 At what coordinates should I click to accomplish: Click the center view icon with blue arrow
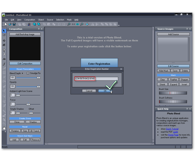point(87,24)
